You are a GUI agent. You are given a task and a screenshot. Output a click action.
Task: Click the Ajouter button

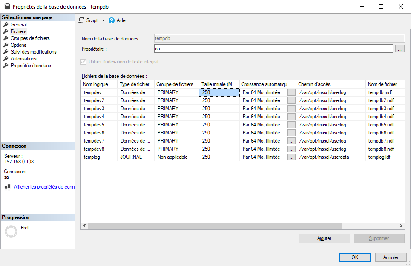click(324, 238)
